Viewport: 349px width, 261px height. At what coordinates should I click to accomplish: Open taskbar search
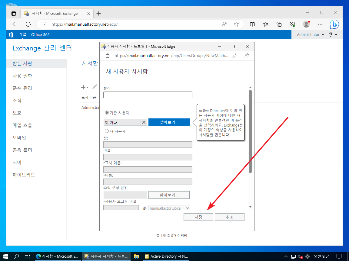point(16,256)
